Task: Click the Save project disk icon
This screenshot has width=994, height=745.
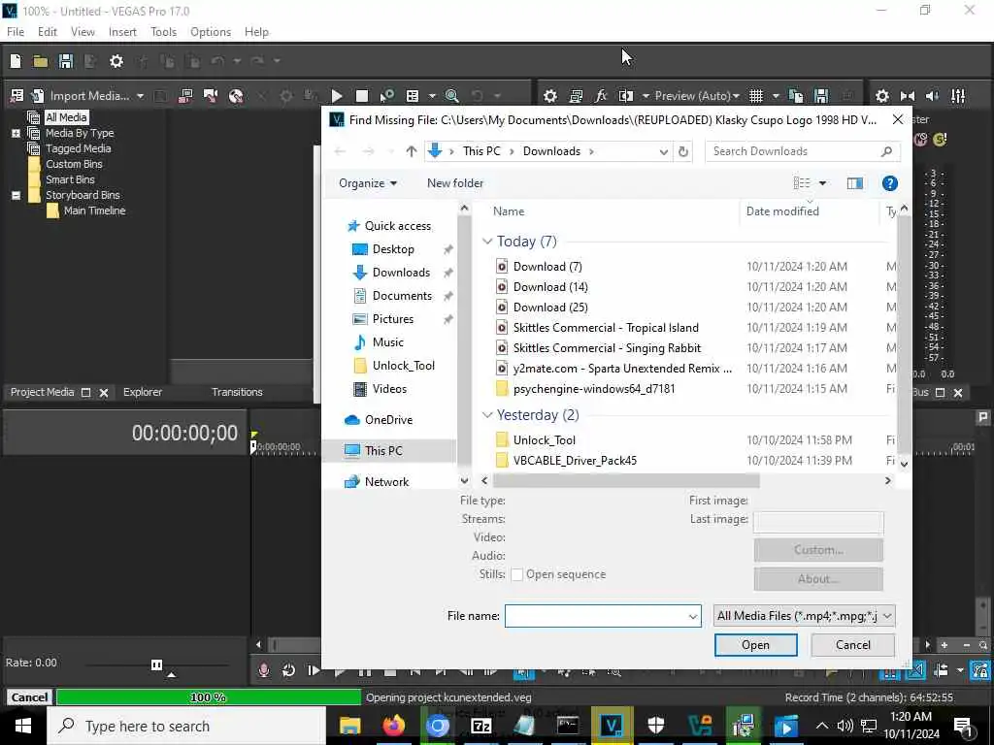Action: (x=66, y=61)
